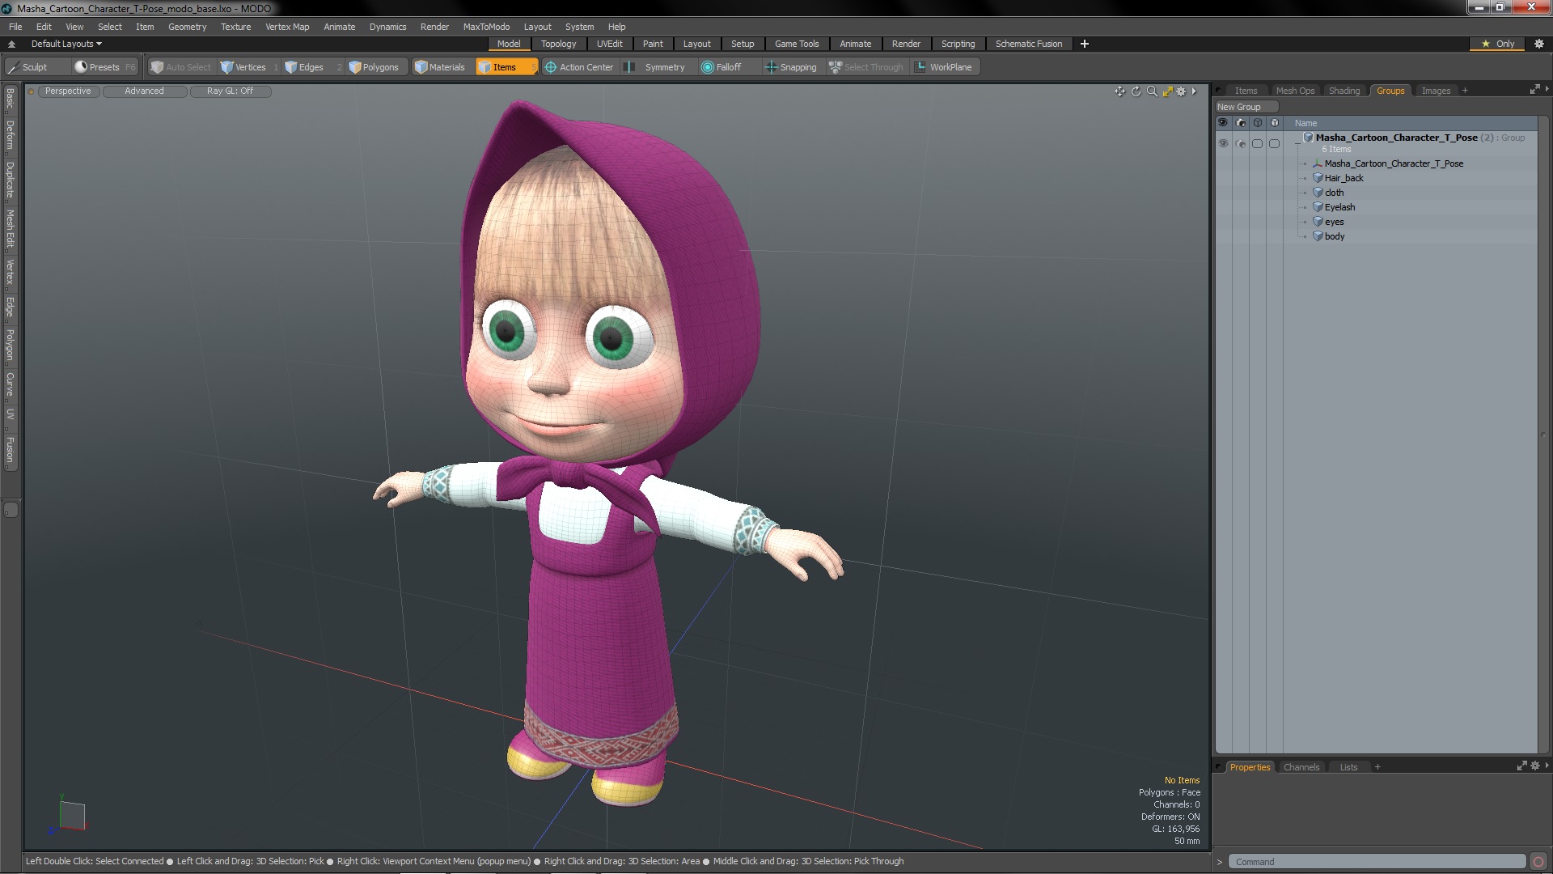The height and width of the screenshot is (874, 1553).
Task: Click the axis orientation cube in viewport corner
Action: [72, 816]
